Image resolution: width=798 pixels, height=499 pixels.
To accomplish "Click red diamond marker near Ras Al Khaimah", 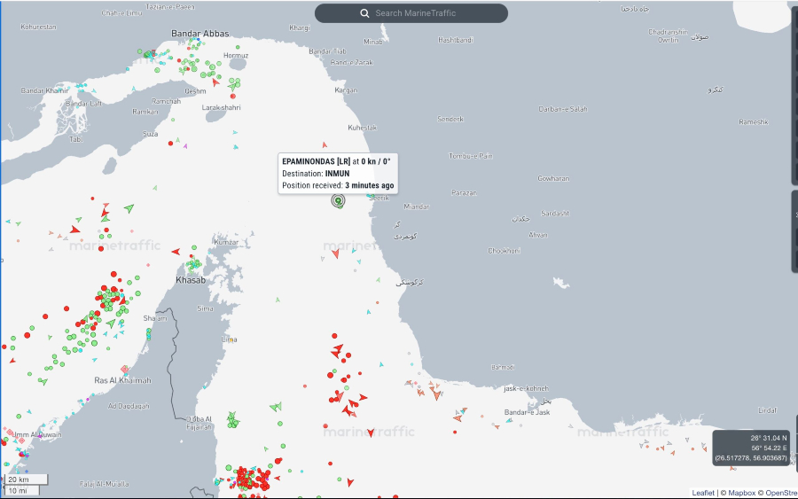I will 125,370.
